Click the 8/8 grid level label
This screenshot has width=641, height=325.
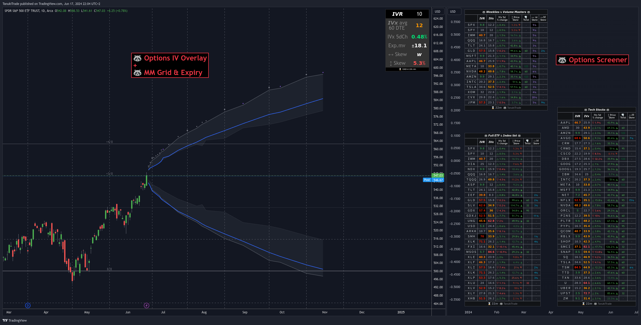[109, 269]
